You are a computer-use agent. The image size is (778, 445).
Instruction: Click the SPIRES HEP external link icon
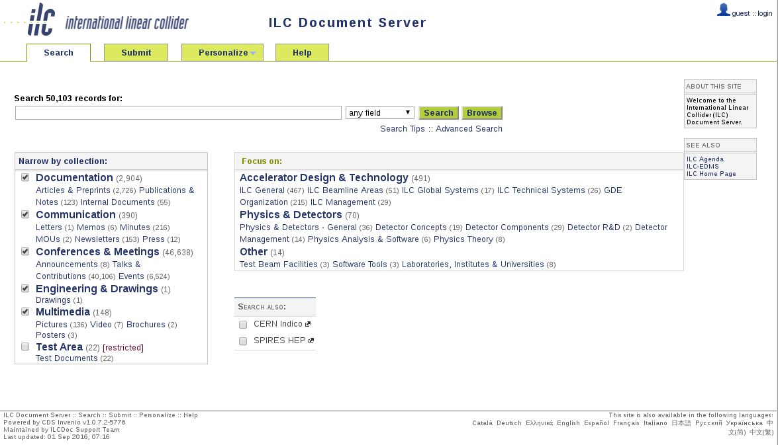311,341
